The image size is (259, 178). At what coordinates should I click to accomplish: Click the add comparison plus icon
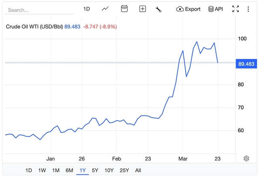(x=142, y=9)
